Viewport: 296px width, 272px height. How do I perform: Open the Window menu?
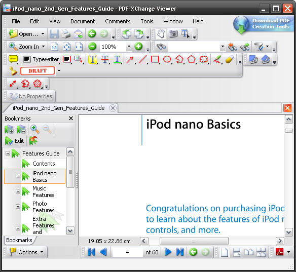tap(173, 21)
